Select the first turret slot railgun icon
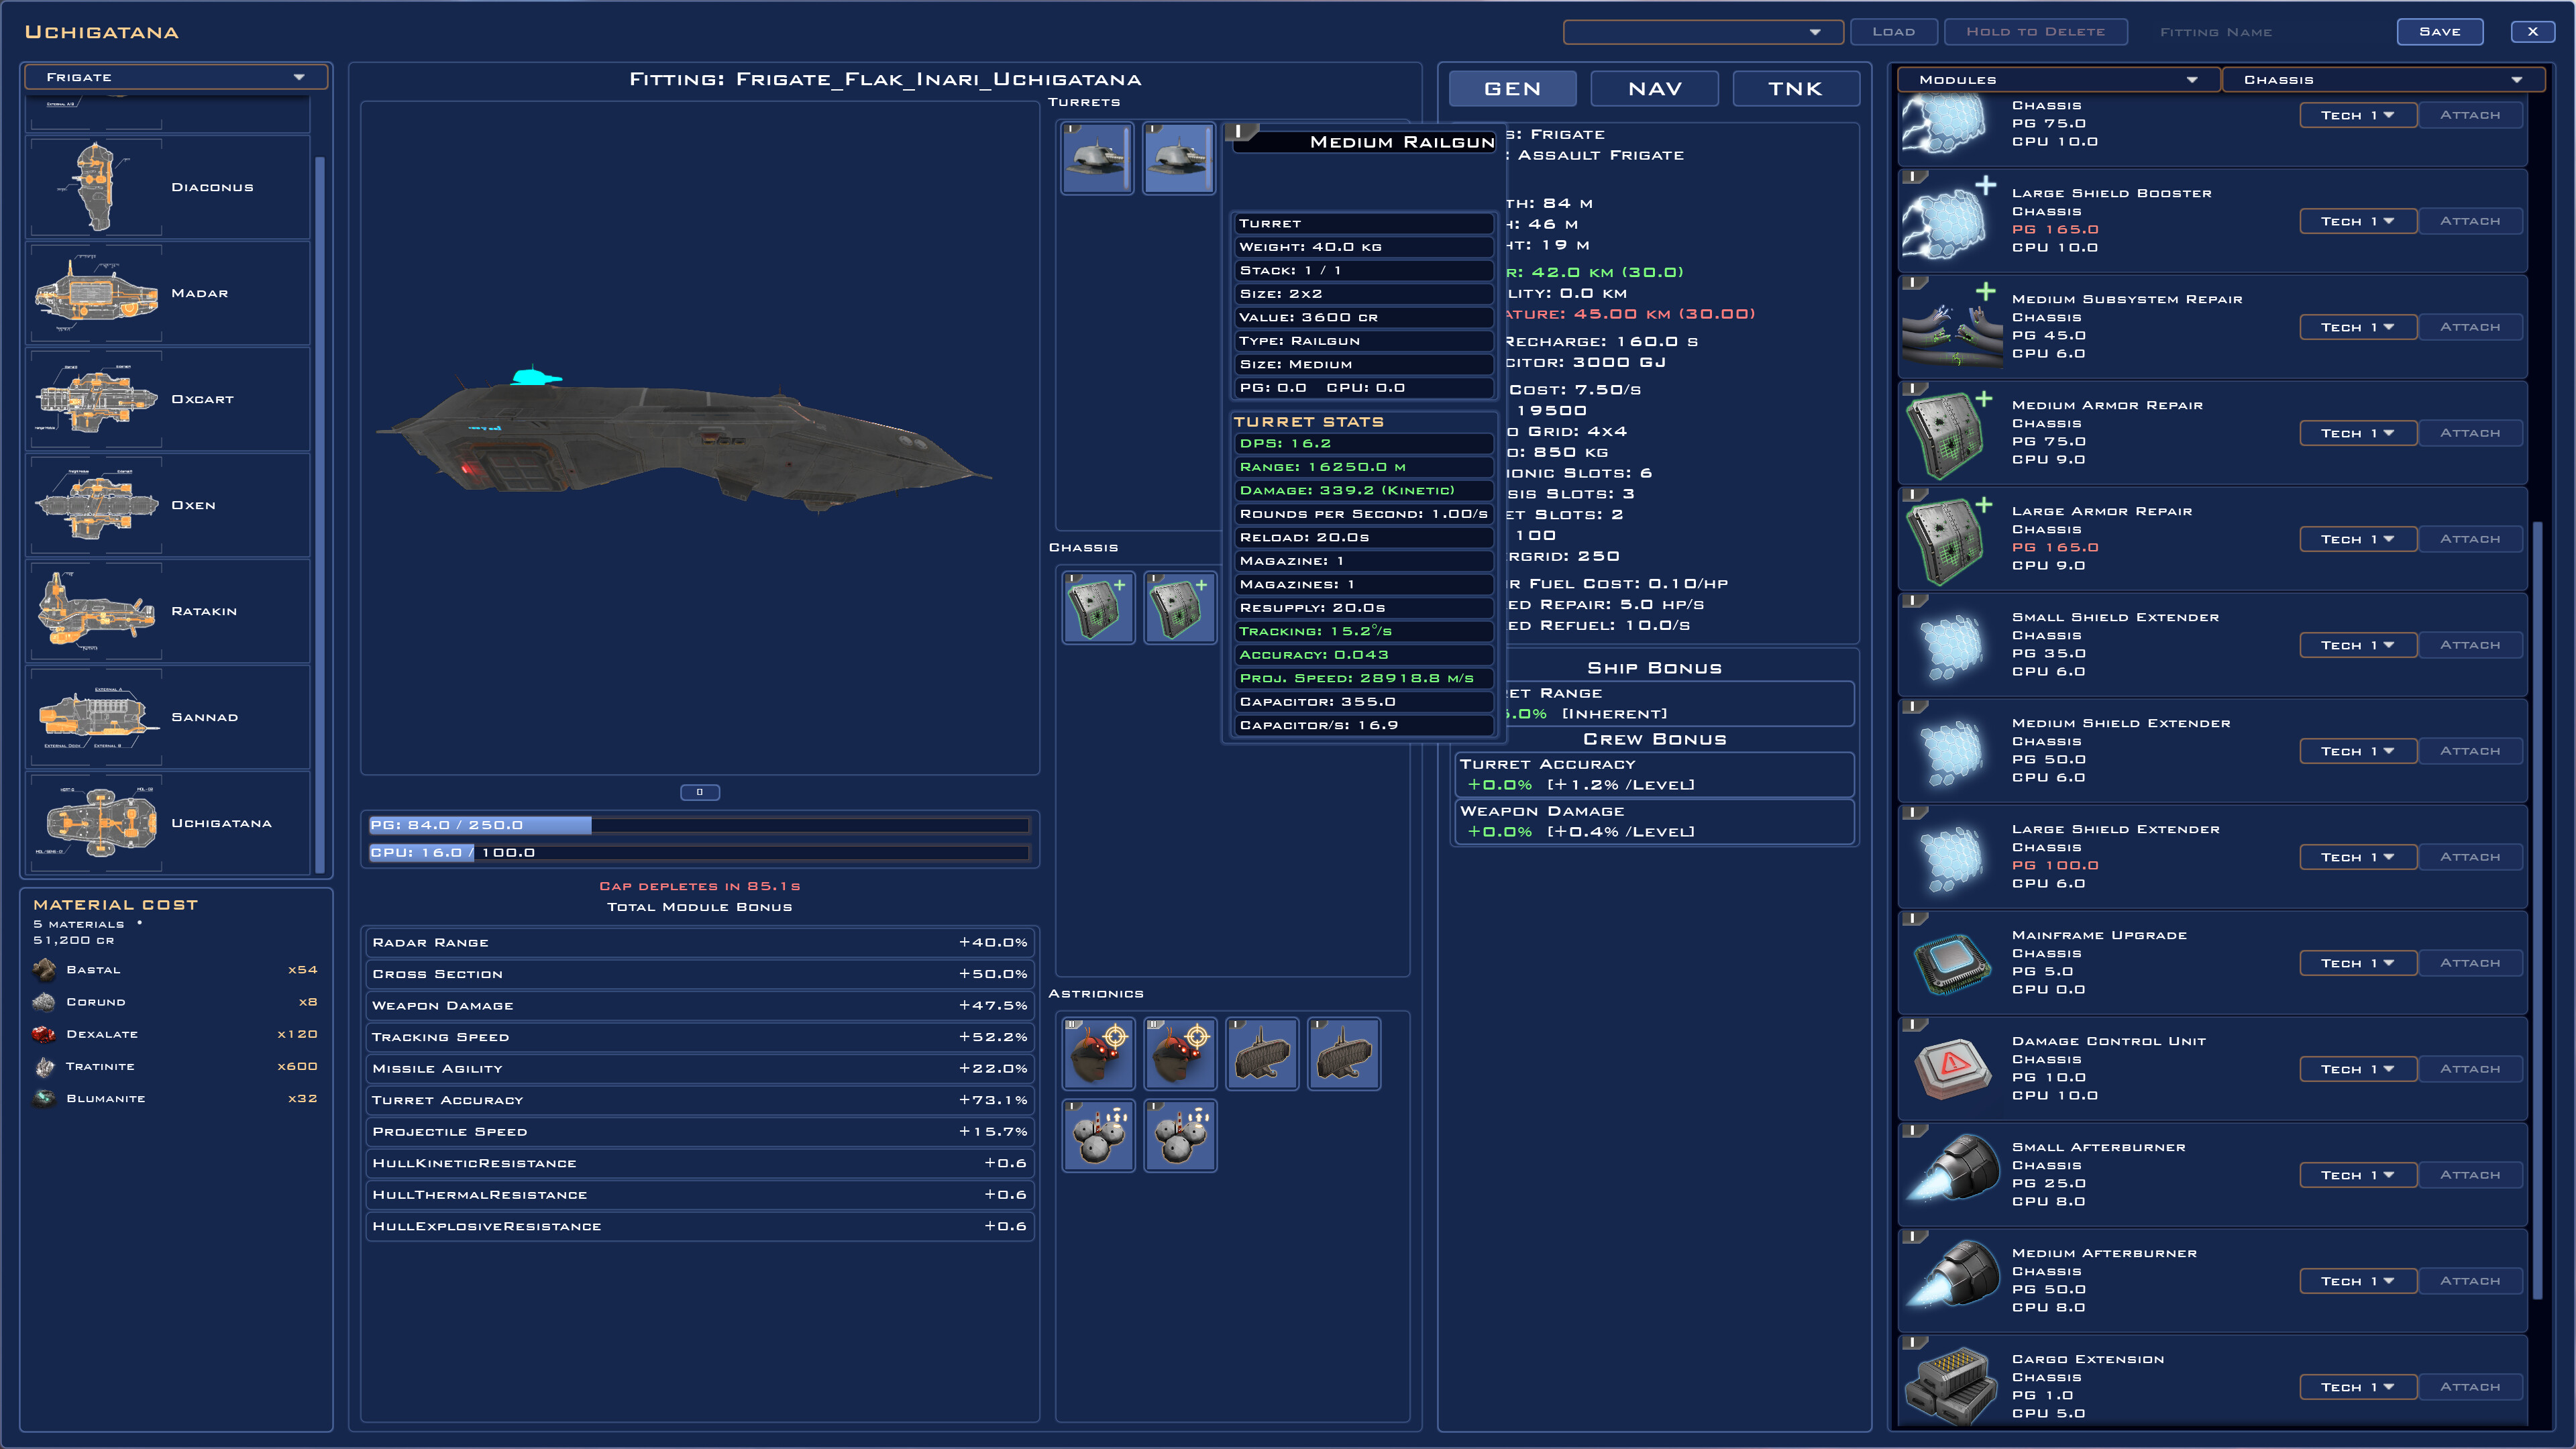The width and height of the screenshot is (2576, 1449). (x=1097, y=158)
